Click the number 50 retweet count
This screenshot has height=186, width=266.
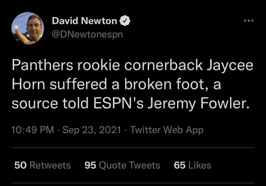coord(20,165)
